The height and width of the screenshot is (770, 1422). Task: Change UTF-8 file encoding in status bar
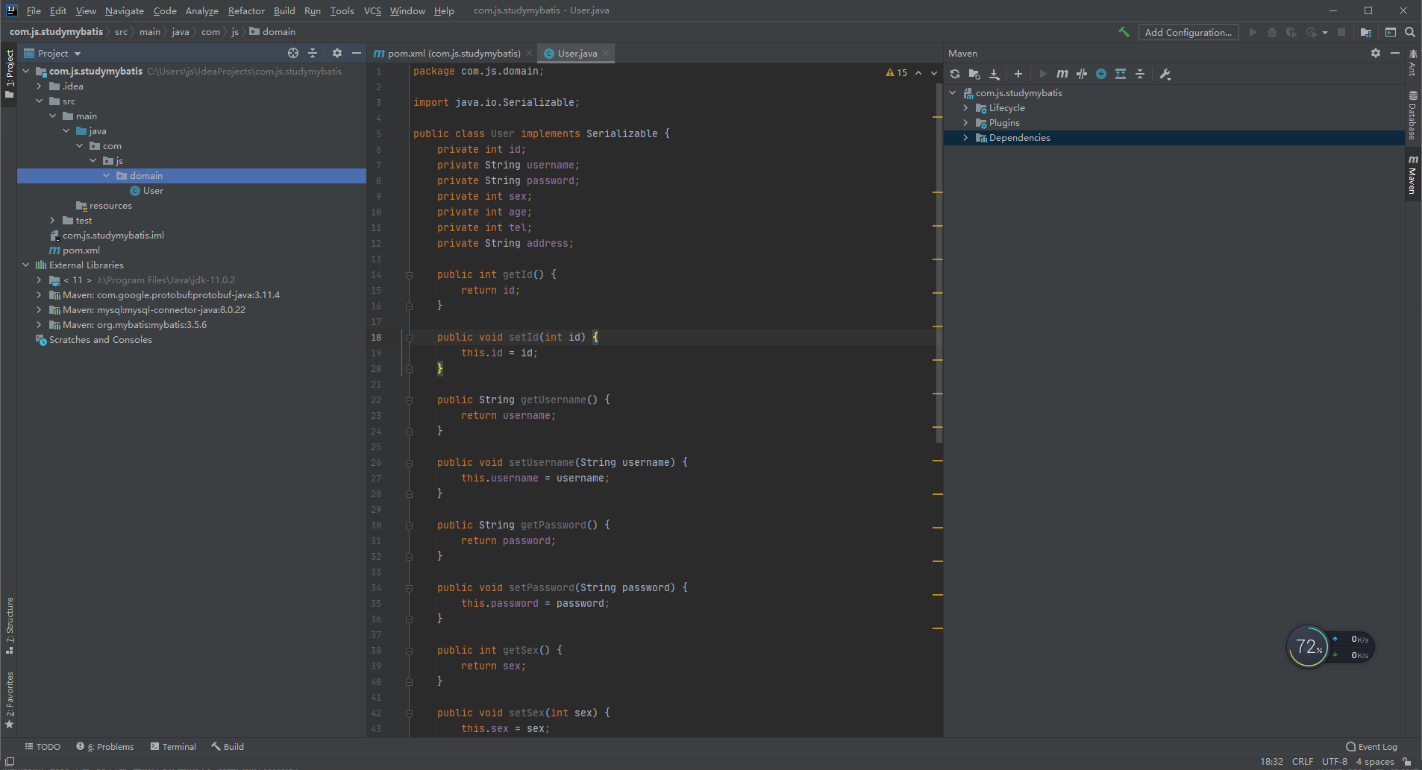[1335, 761]
